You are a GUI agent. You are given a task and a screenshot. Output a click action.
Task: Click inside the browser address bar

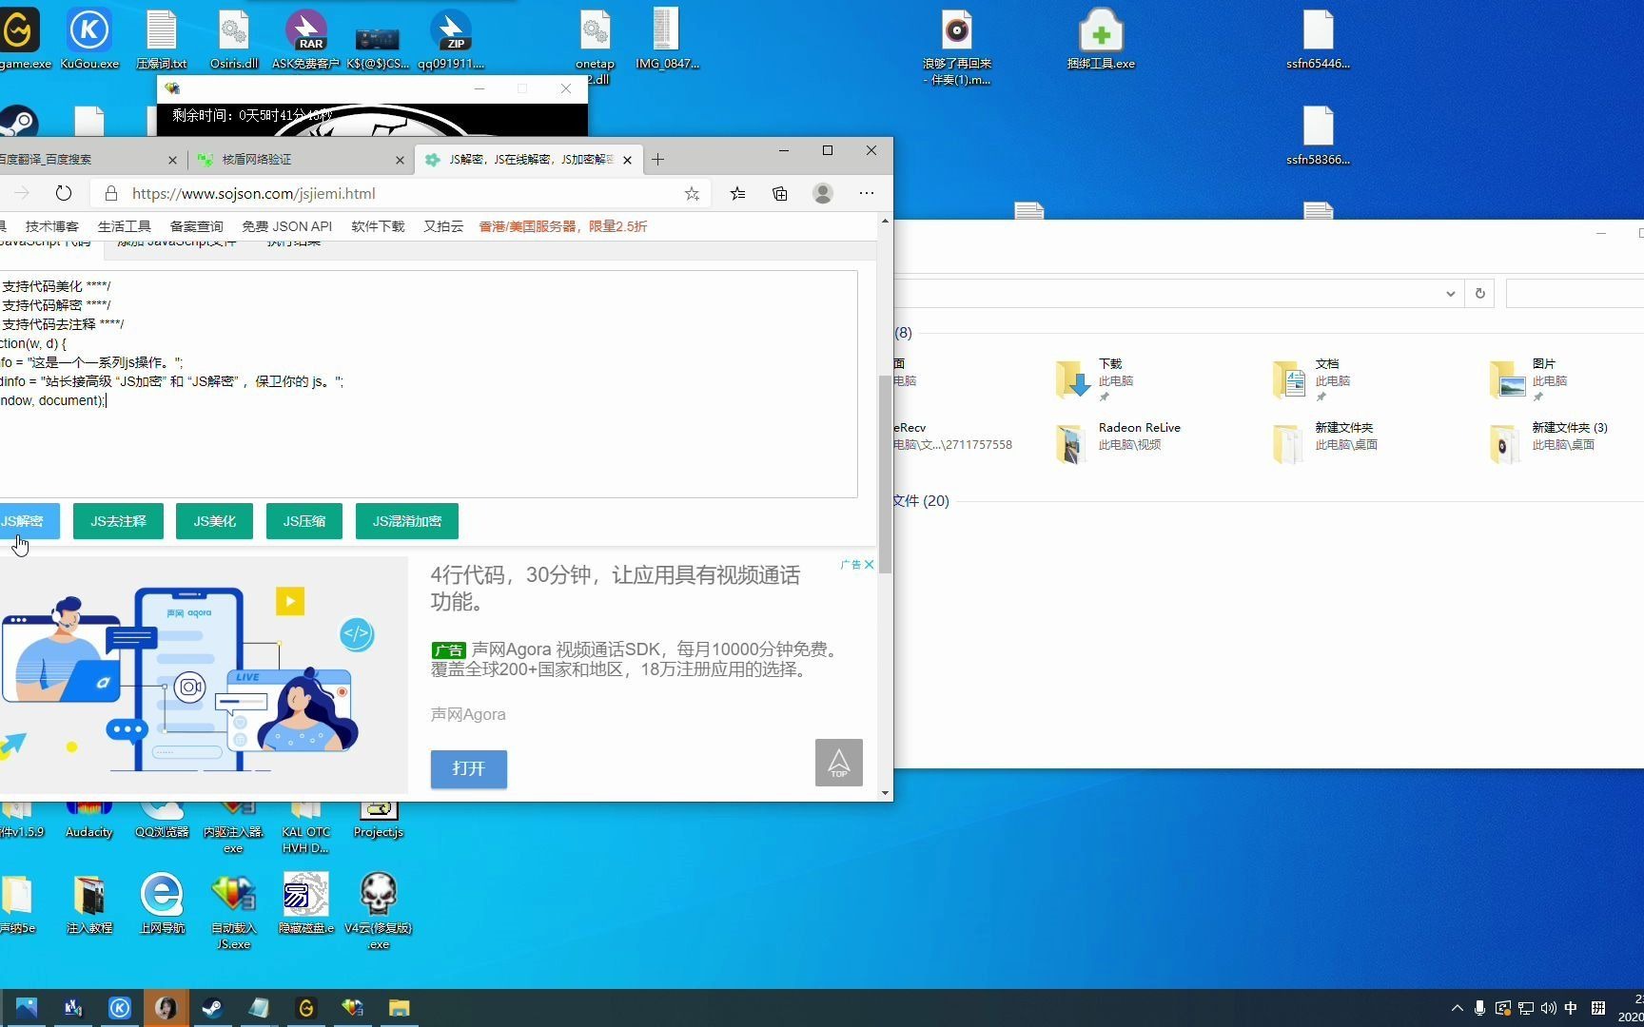tap(381, 193)
